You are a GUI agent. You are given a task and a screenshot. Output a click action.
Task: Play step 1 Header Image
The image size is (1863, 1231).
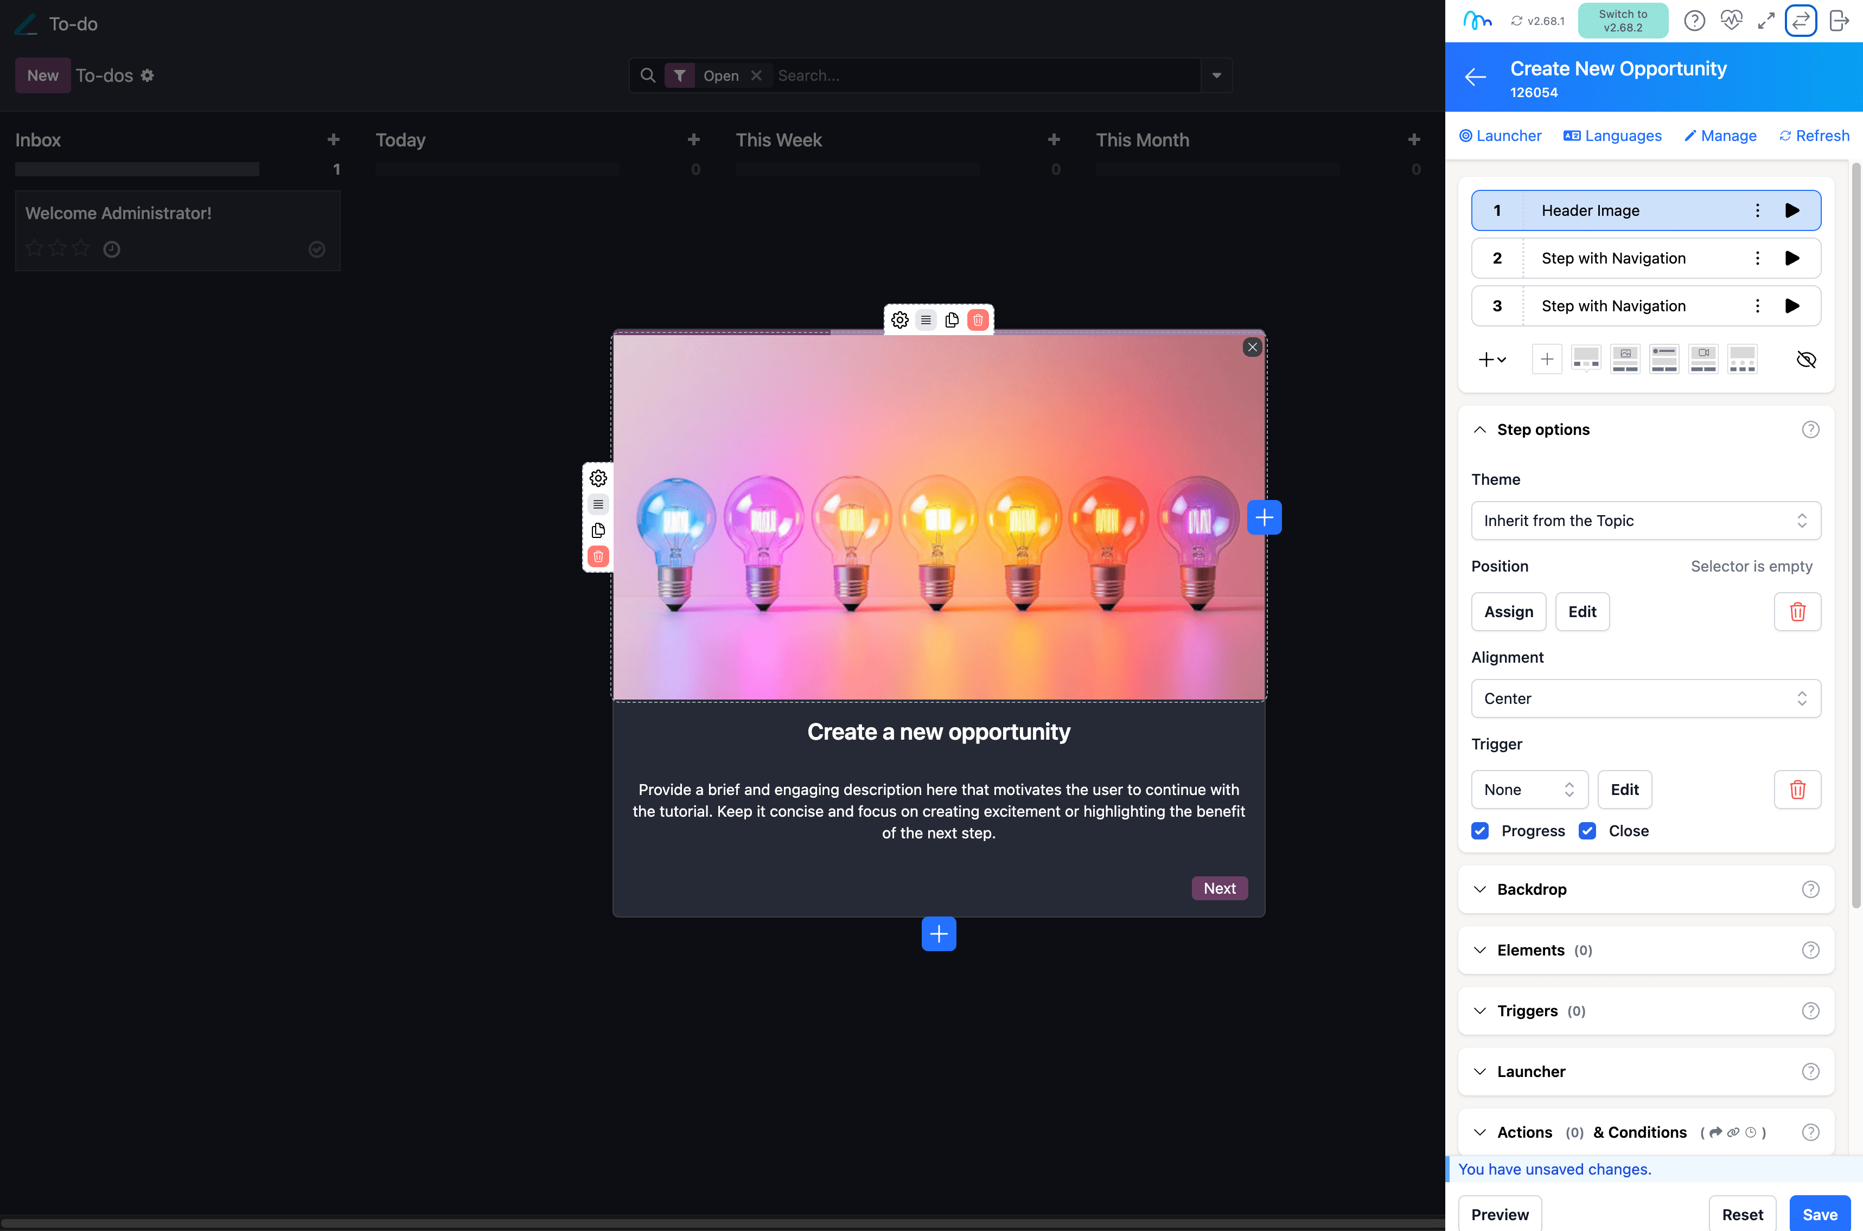click(1791, 210)
